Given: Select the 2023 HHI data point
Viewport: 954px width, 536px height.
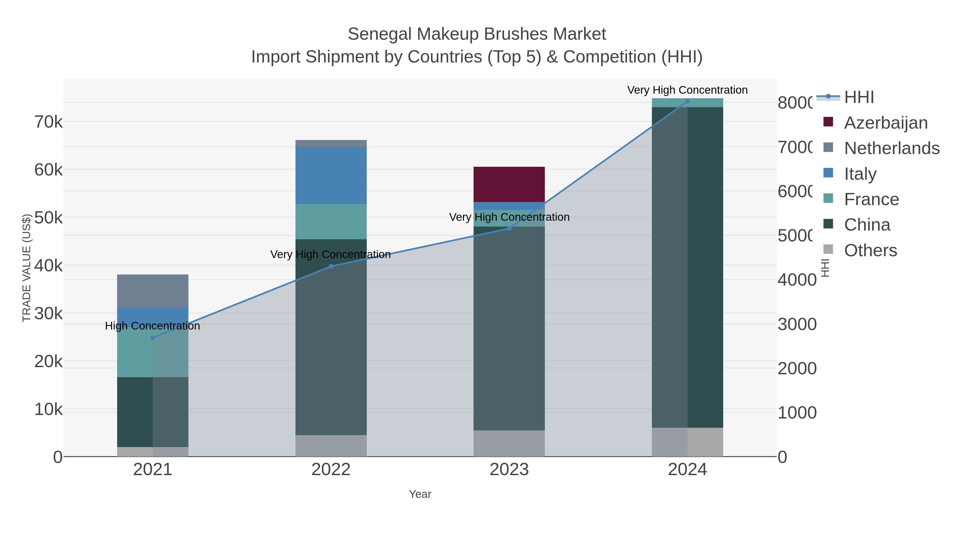Looking at the screenshot, I should point(509,229).
